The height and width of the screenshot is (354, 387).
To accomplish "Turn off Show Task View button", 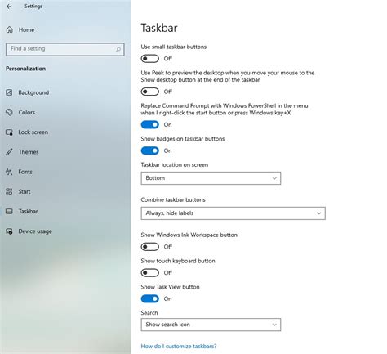I will [150, 298].
